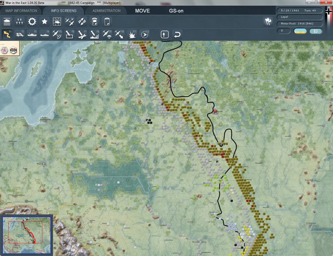Select the F2 rail transport mode icon

tap(20, 34)
